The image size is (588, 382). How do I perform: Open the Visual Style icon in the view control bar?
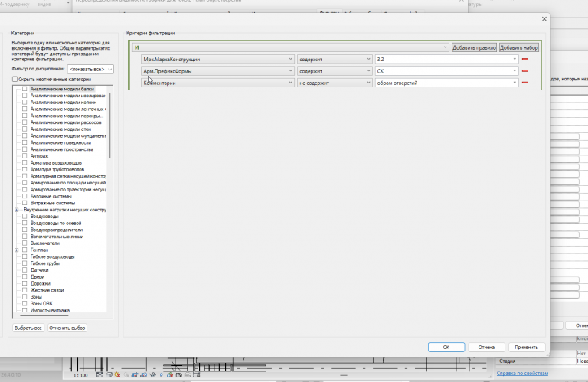point(109,375)
